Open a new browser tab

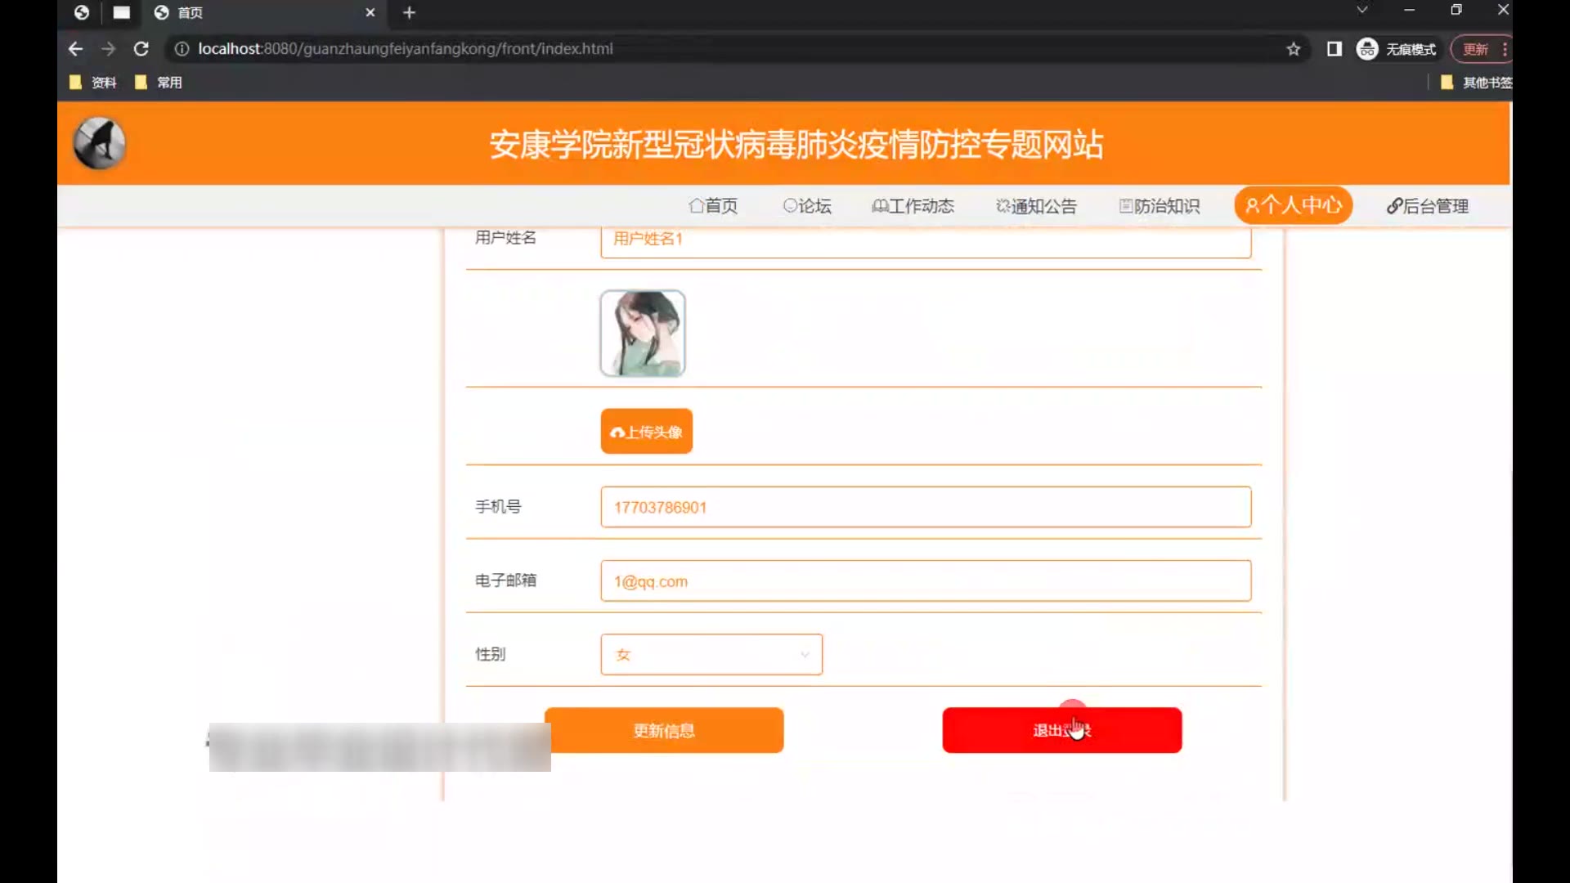coord(409,12)
